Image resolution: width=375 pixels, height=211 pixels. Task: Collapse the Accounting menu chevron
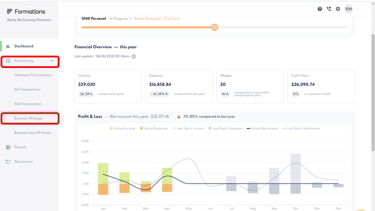click(x=52, y=61)
